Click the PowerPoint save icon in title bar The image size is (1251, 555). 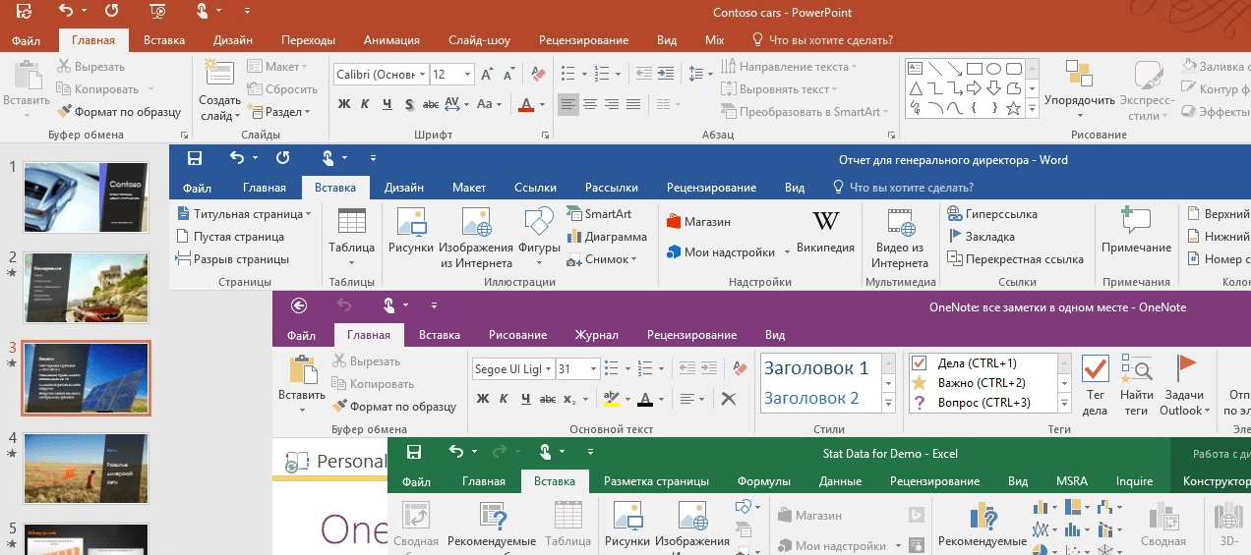click(24, 13)
